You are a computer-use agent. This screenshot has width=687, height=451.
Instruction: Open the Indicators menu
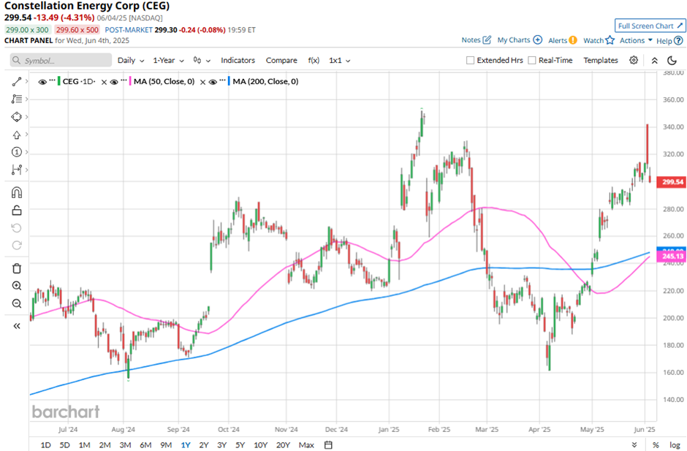coord(238,61)
